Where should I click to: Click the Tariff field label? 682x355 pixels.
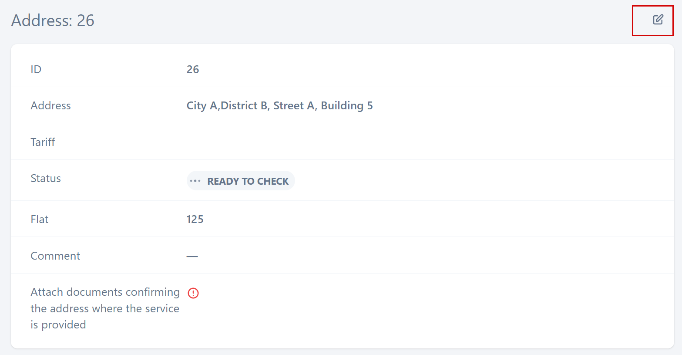point(43,142)
